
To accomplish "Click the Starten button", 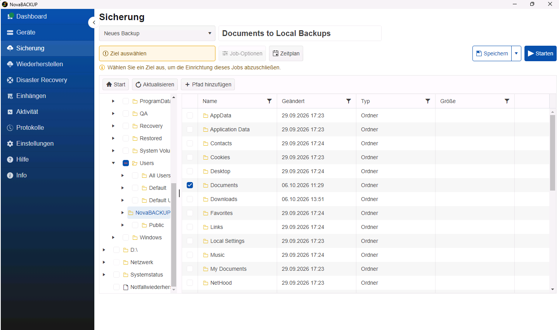I will click(540, 53).
